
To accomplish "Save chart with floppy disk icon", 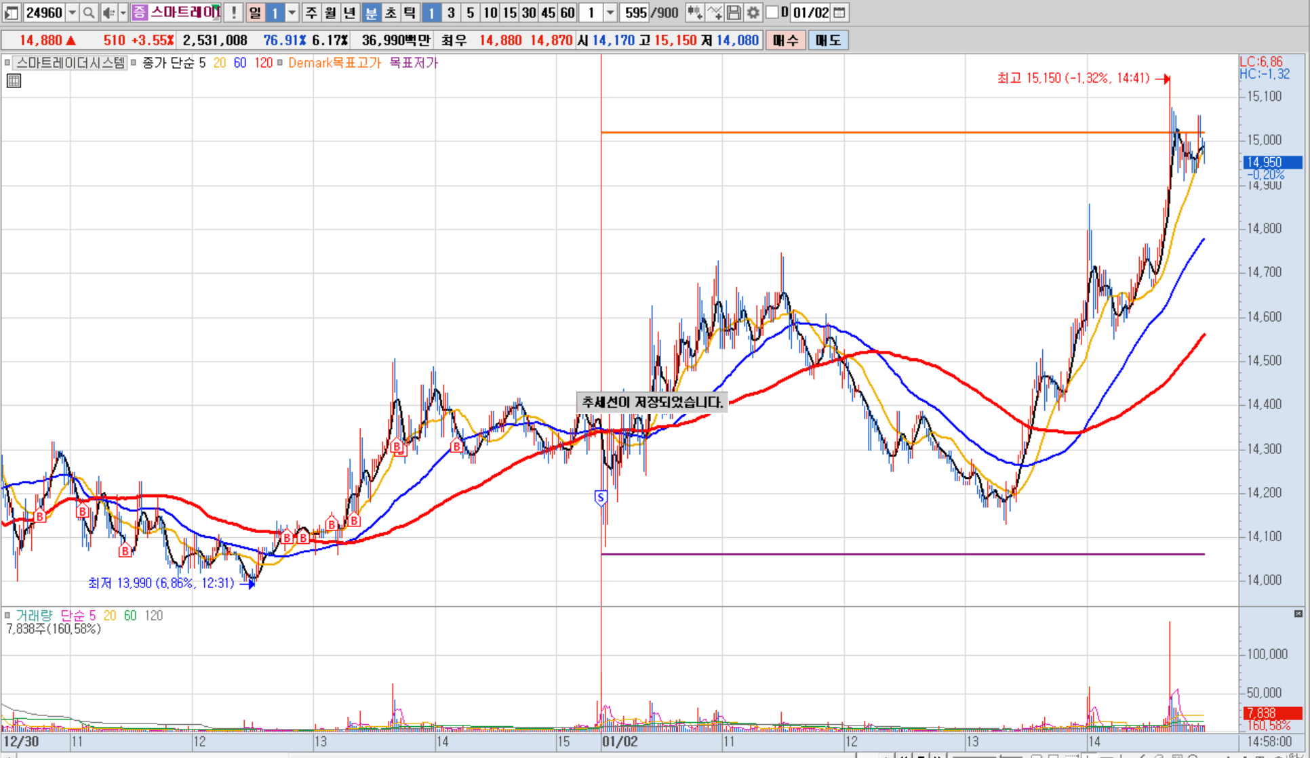I will (x=734, y=12).
